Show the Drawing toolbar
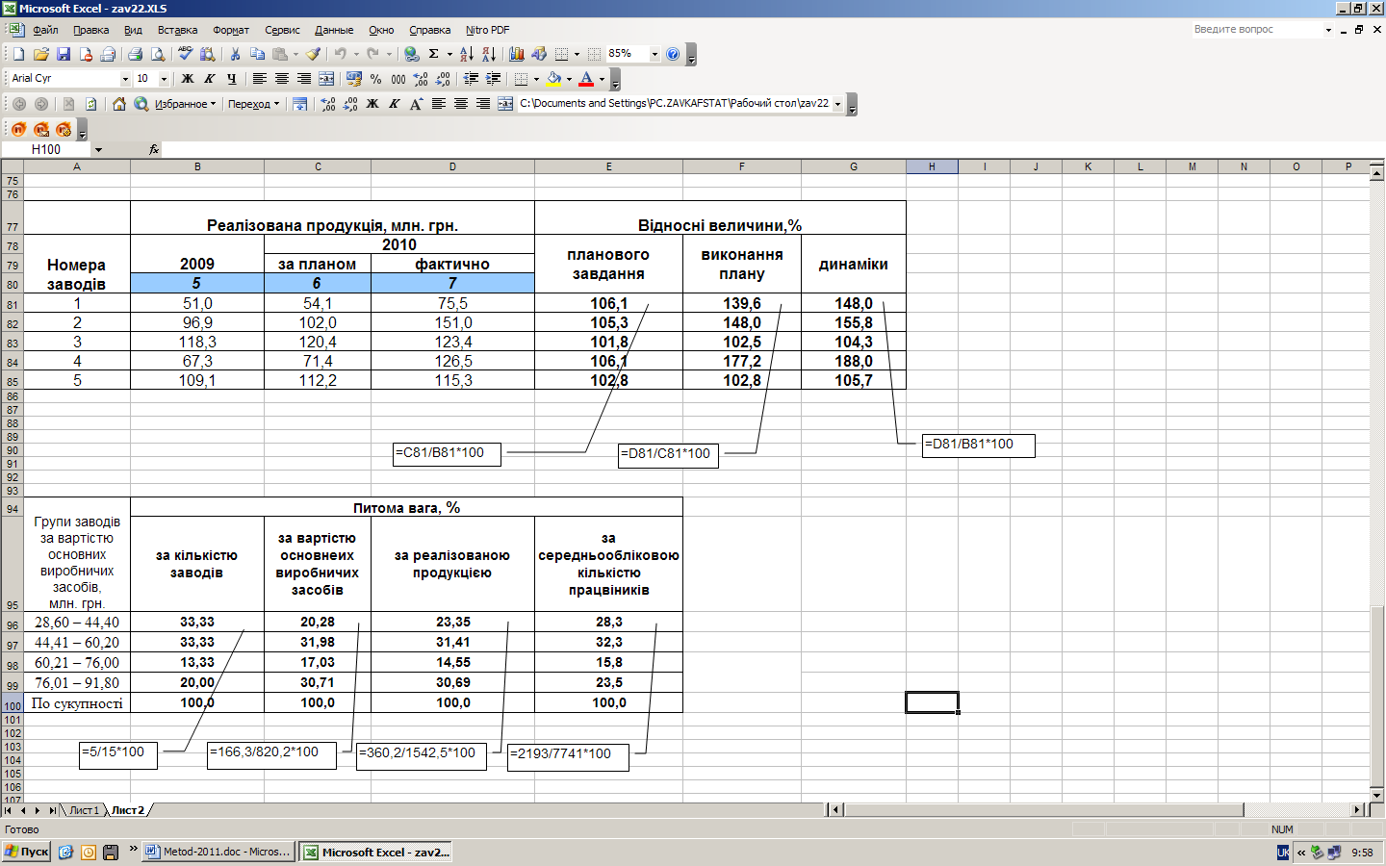 pos(538,54)
